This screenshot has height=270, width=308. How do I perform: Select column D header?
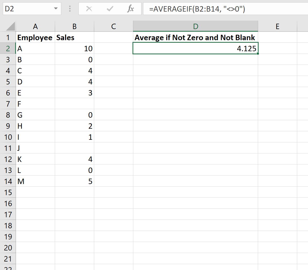[x=195, y=26]
